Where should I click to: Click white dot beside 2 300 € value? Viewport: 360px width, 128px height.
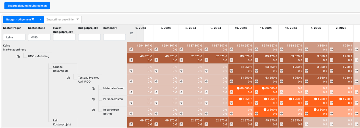tap(265, 110)
